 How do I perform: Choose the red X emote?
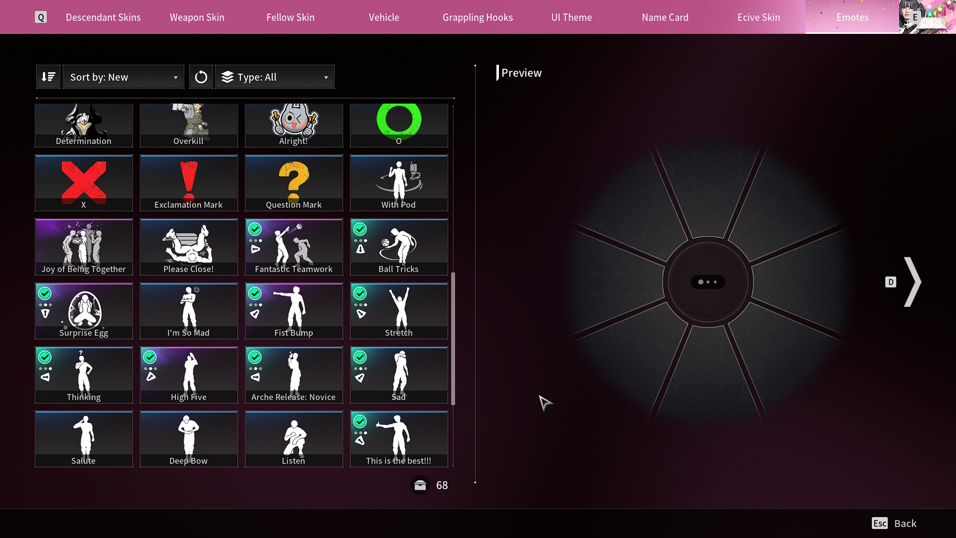84,183
